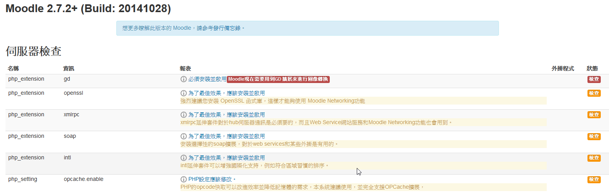This screenshot has width=609, height=195.
Task: Click the info icon in the opcache.enable row
Action: pos(183,179)
